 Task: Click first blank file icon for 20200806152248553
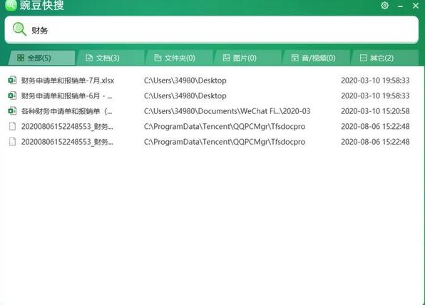[12, 126]
